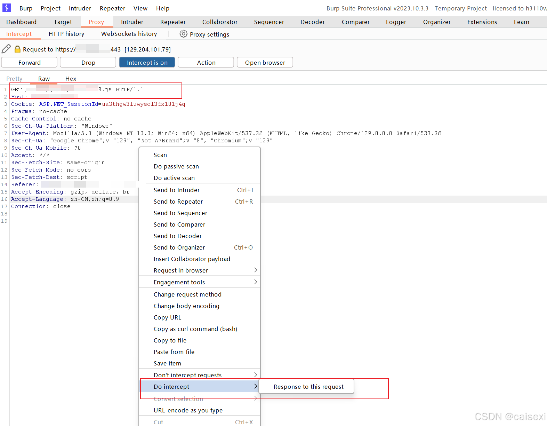Open the Intruder menu in the menu bar

point(80,8)
